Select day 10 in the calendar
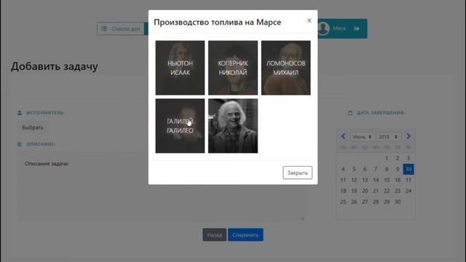This screenshot has width=466, height=262. coord(408,169)
